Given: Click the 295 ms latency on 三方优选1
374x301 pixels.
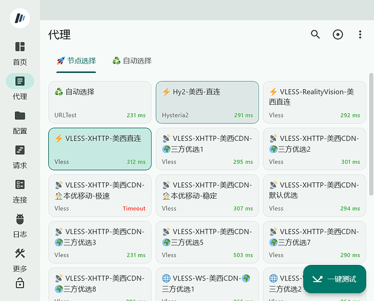Looking at the screenshot, I should [243, 162].
